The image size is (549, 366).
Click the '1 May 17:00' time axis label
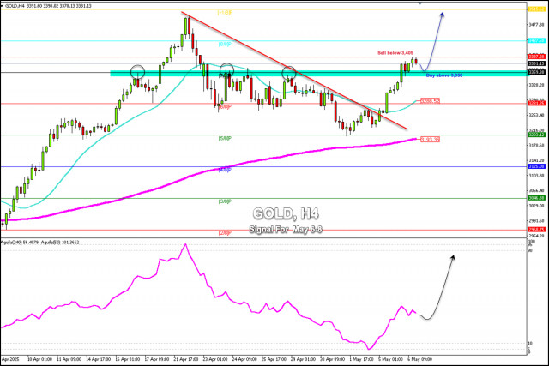click(361, 359)
